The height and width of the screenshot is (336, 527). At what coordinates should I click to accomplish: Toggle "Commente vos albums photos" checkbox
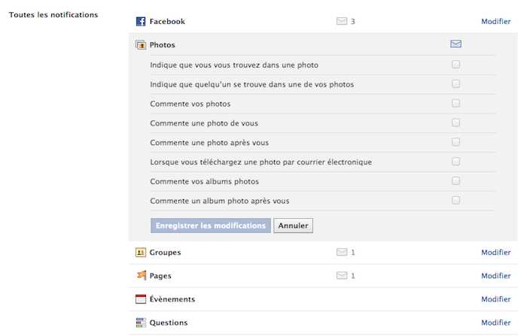coord(456,181)
